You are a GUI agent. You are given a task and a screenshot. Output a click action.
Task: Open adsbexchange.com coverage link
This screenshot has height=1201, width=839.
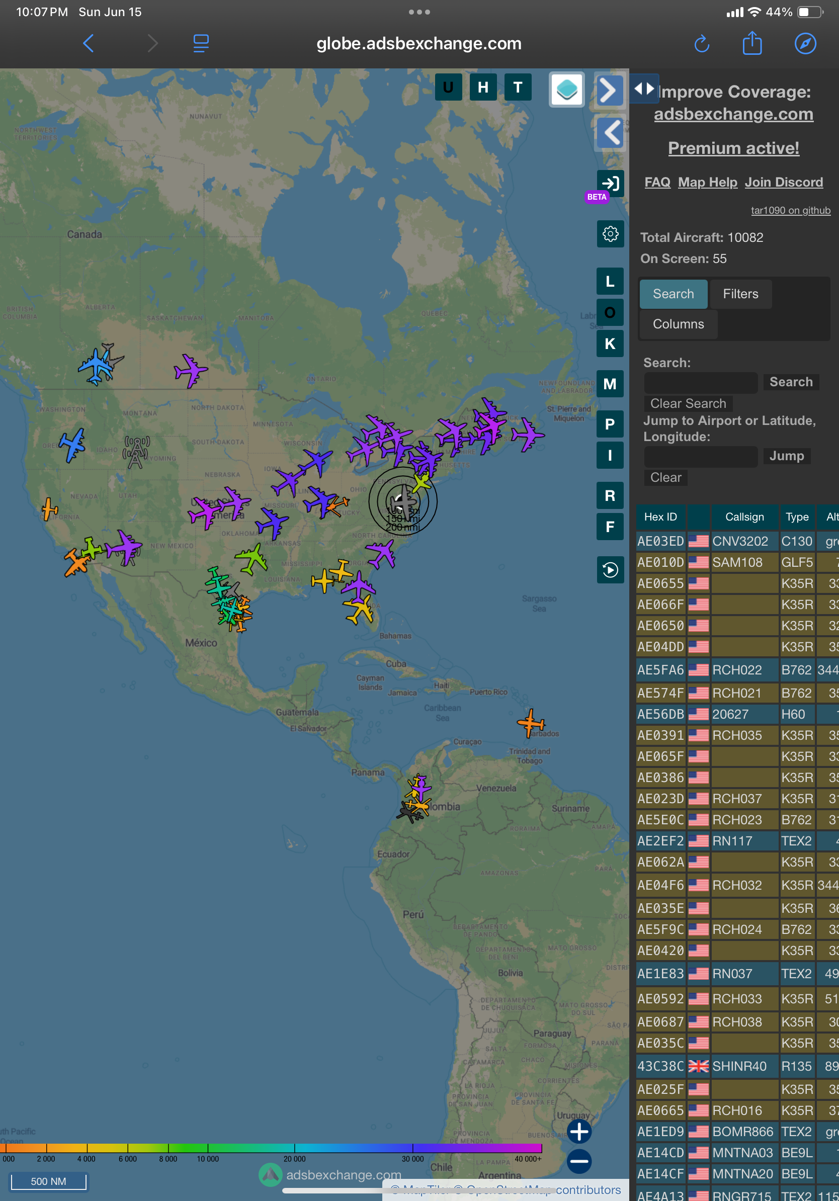pos(733,114)
